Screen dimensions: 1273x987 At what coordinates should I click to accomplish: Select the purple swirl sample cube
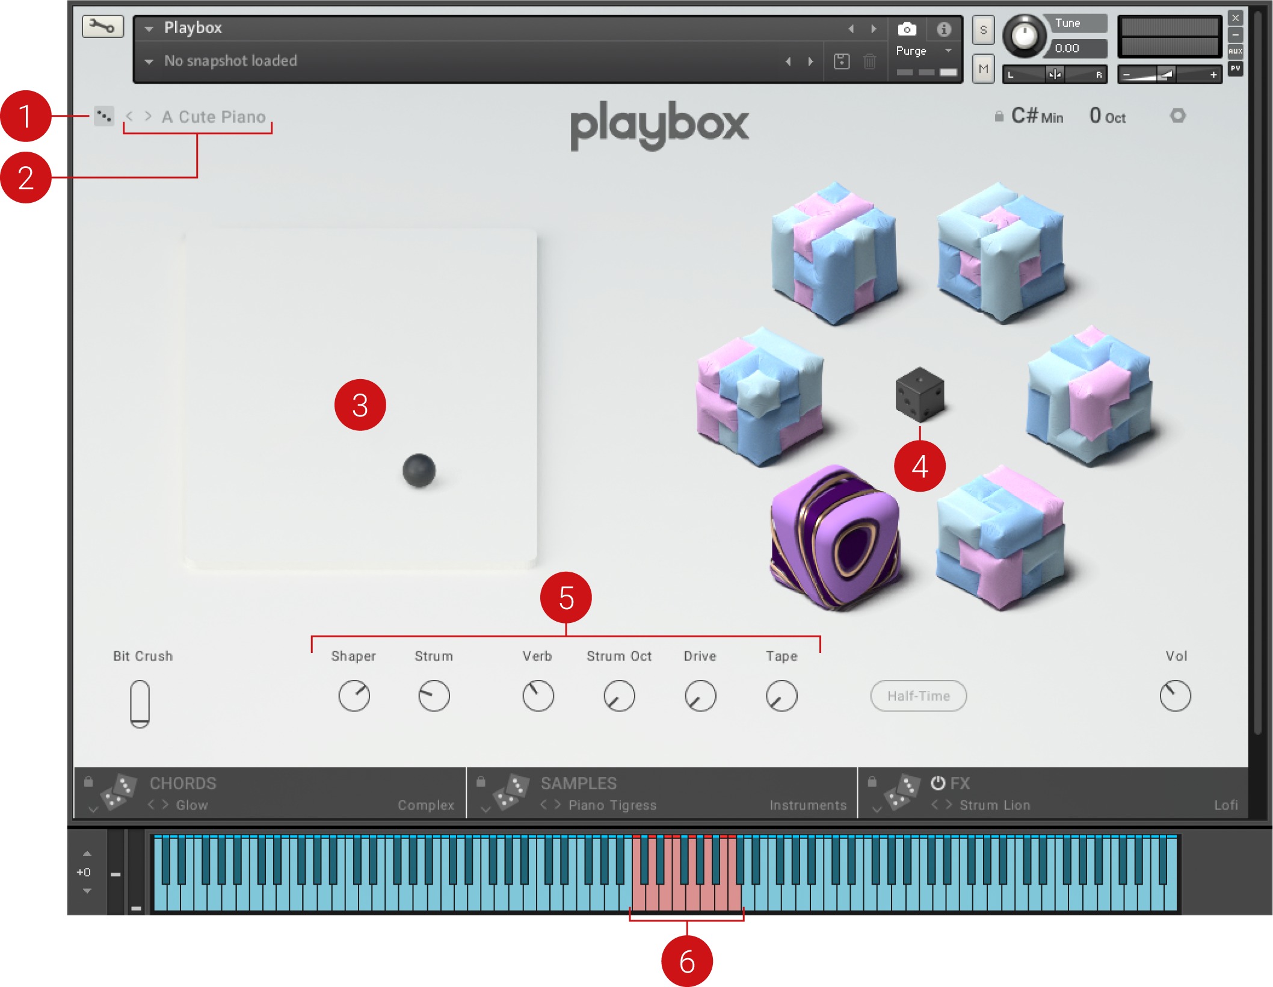(835, 537)
